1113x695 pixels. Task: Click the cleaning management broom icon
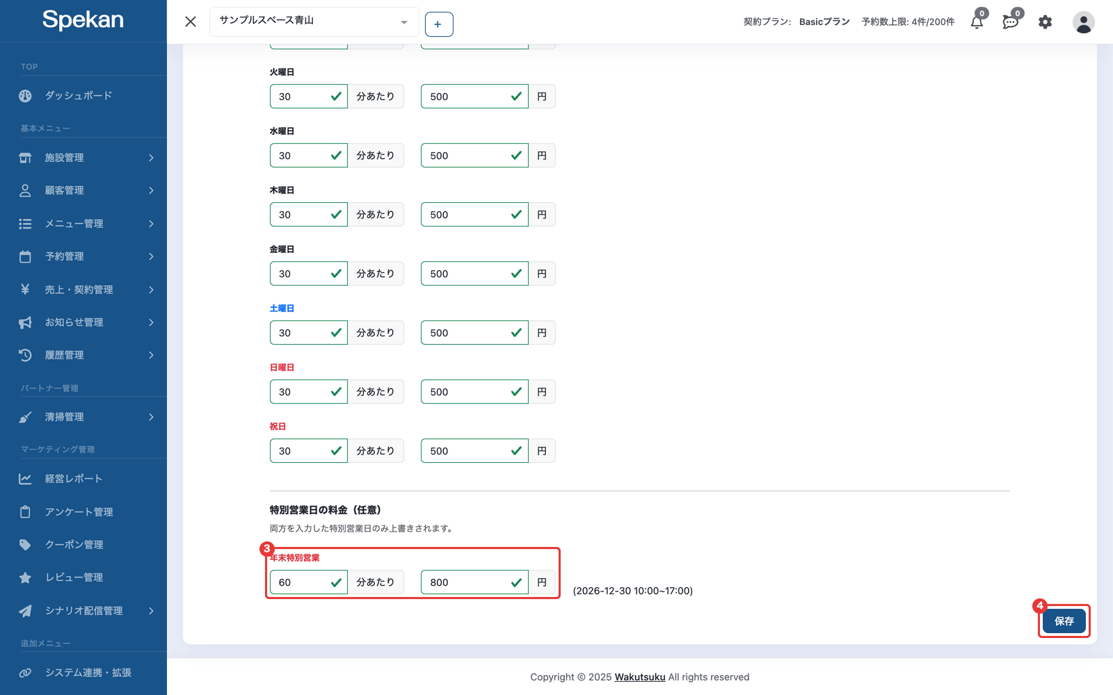click(x=25, y=417)
